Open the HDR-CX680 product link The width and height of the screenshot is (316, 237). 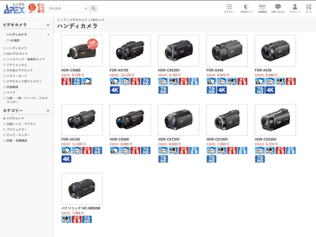tap(71, 70)
